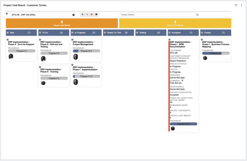This screenshot has height=161, width=247.
Task: Click the plus add task button
Action: click(82, 14)
